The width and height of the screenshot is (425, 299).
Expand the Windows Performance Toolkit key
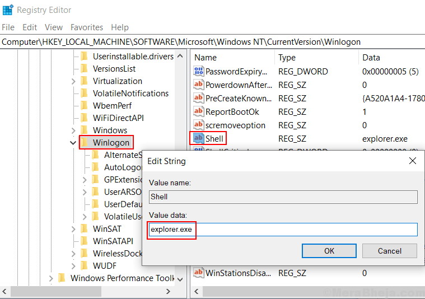[x=51, y=278]
